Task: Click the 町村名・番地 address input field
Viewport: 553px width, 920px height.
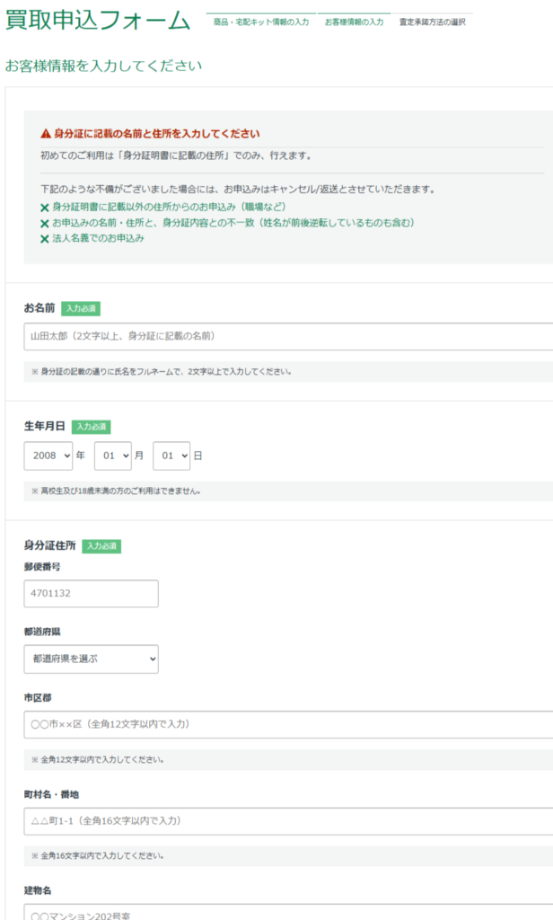Action: click(287, 821)
